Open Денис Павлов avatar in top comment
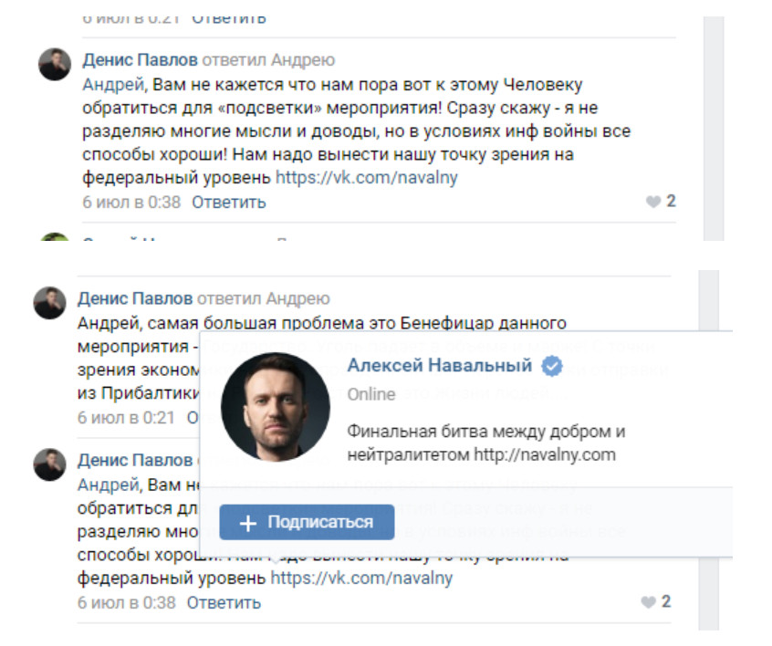This screenshot has height=646, width=772. [x=55, y=64]
